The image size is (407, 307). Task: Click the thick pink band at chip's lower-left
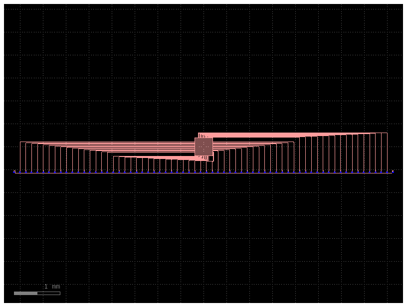pos(190,157)
